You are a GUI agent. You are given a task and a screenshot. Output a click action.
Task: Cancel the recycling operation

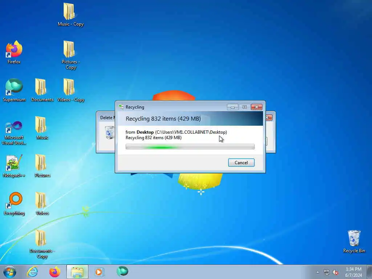(241, 162)
